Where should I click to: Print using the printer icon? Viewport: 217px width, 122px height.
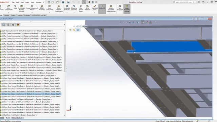pos(68,2)
